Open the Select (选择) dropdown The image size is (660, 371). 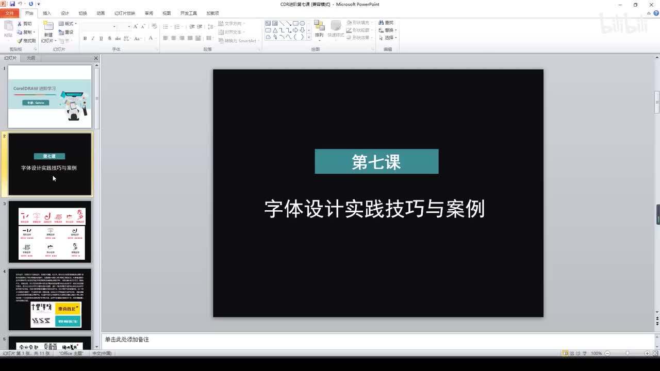pyautogui.click(x=387, y=38)
